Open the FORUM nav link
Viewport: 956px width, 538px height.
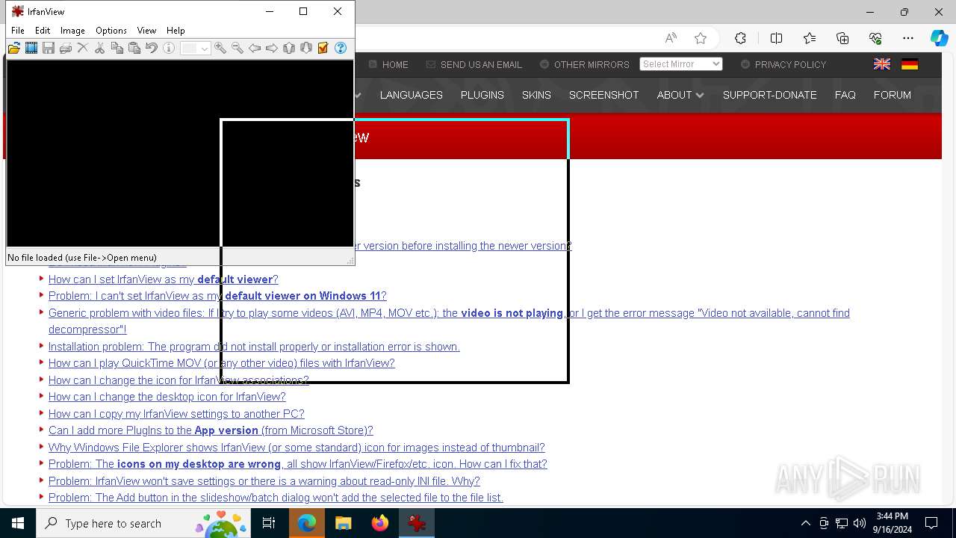tap(893, 95)
